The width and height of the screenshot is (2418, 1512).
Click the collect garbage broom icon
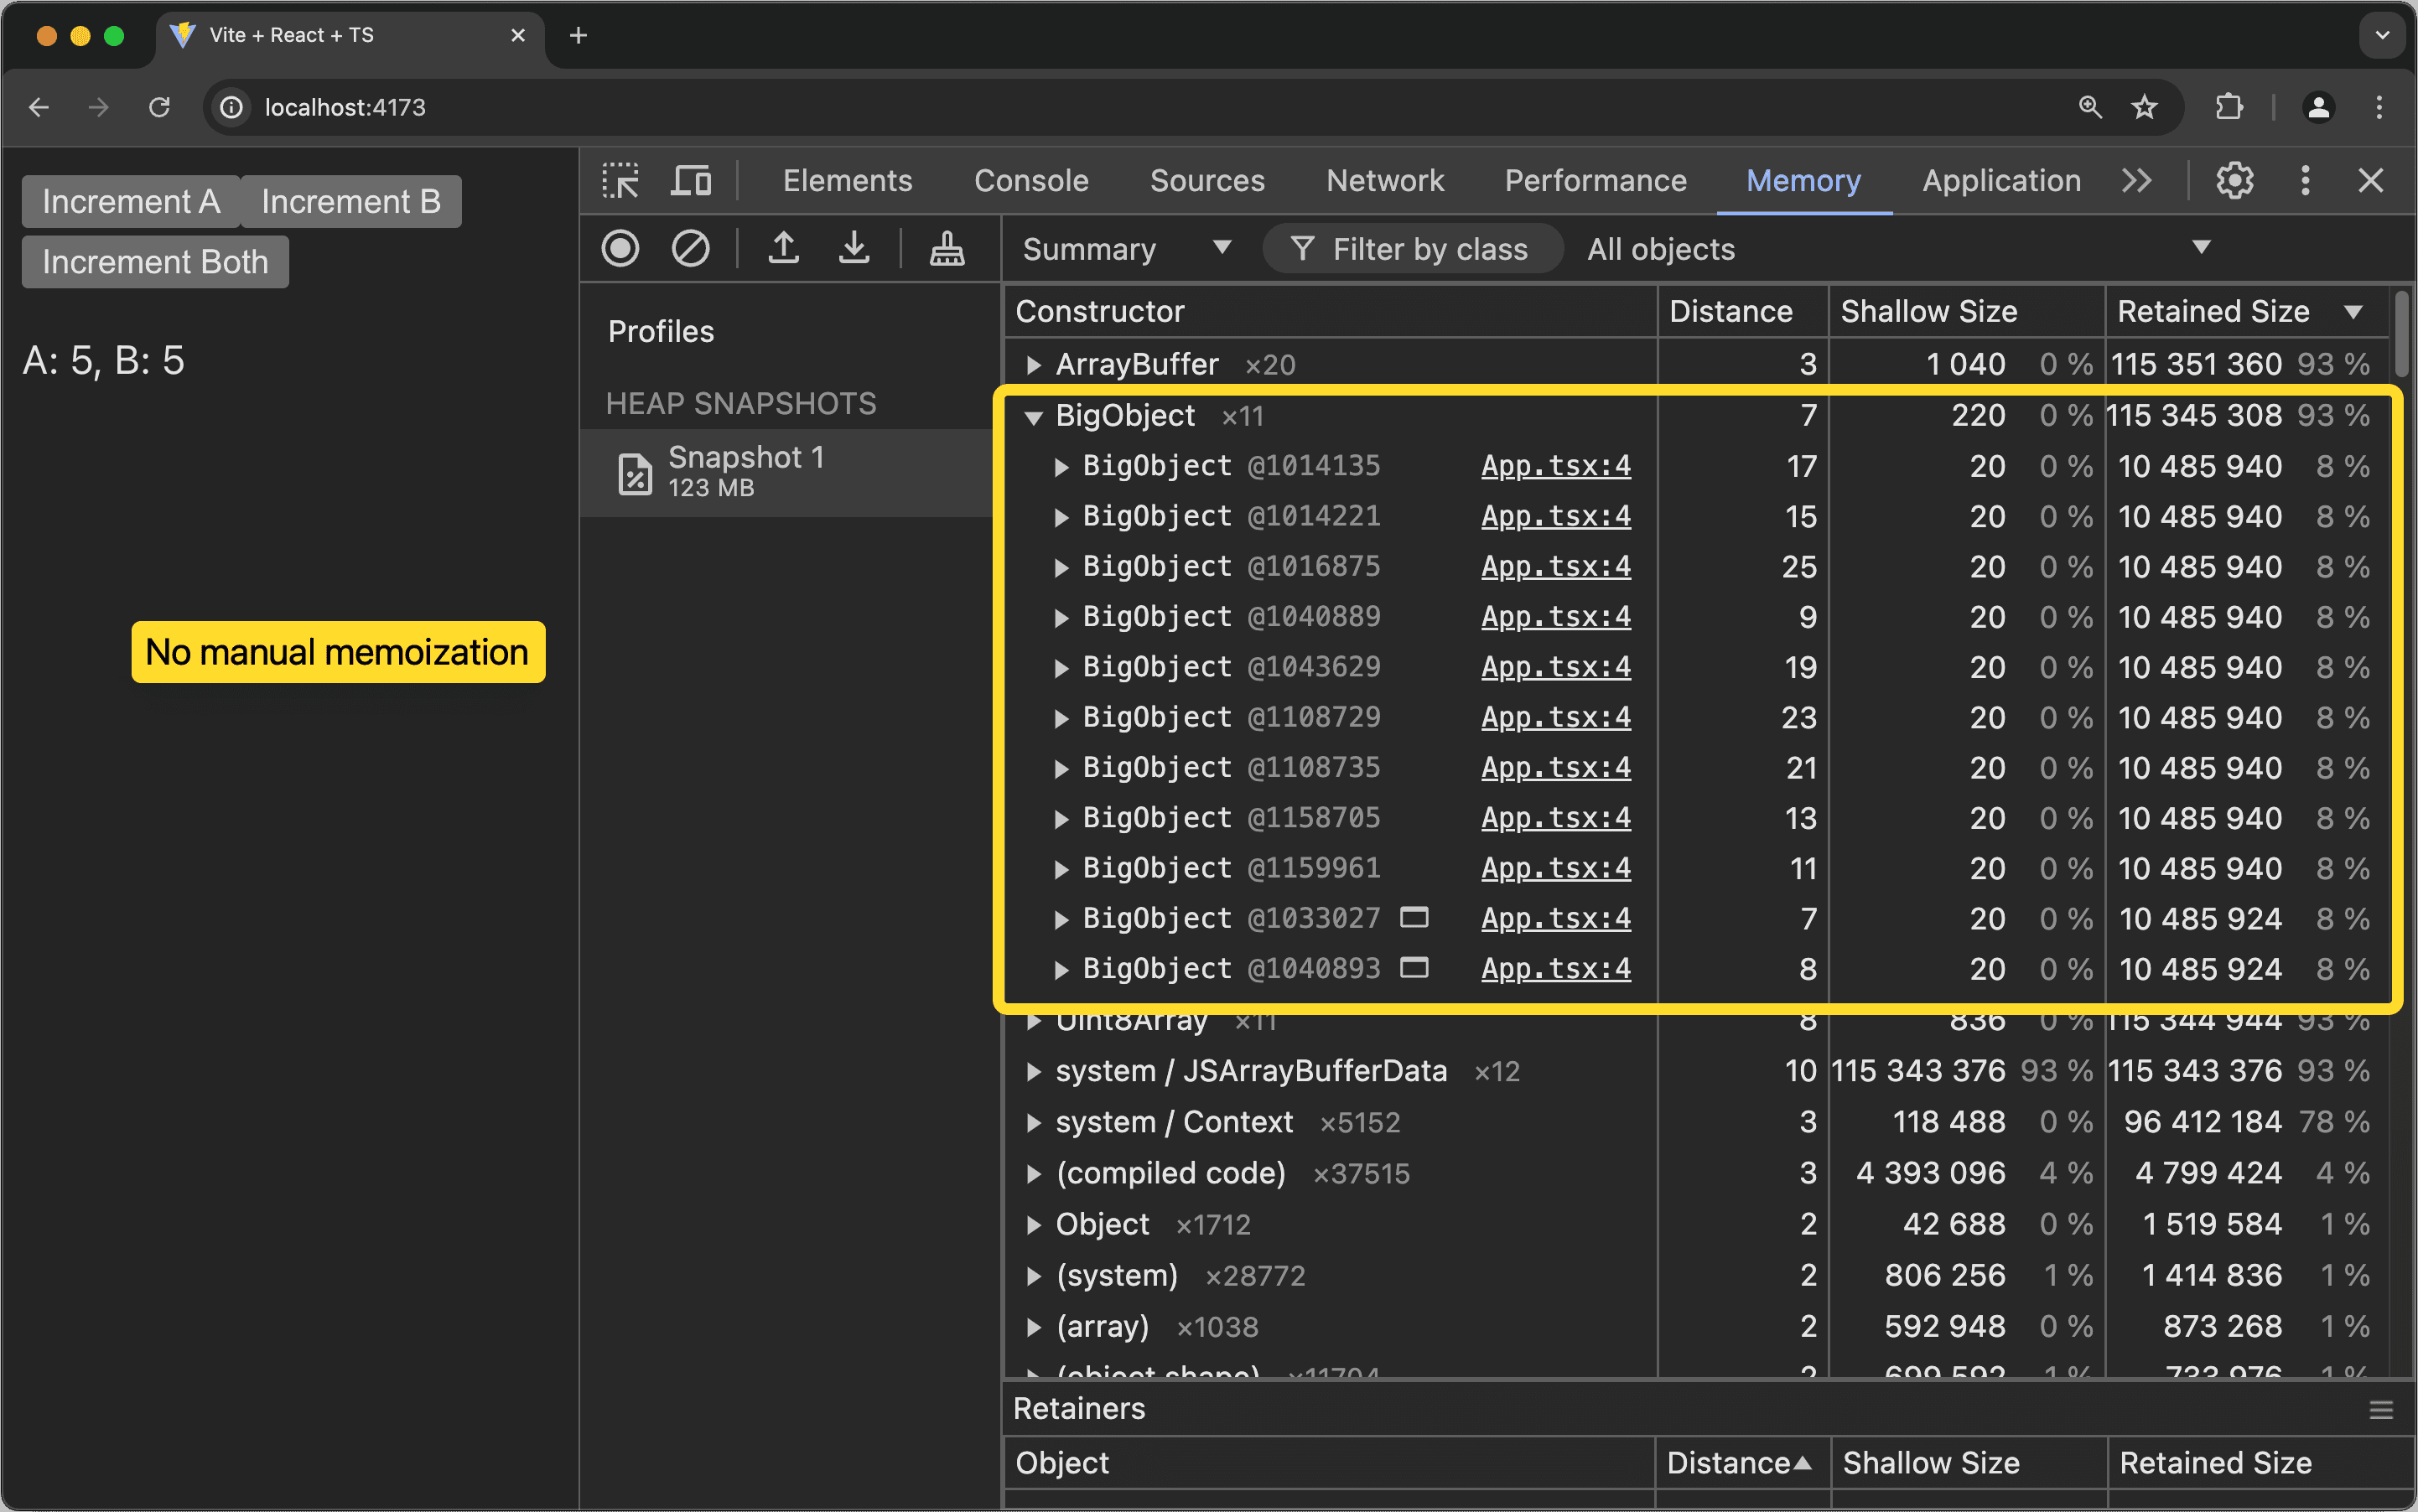947,248
